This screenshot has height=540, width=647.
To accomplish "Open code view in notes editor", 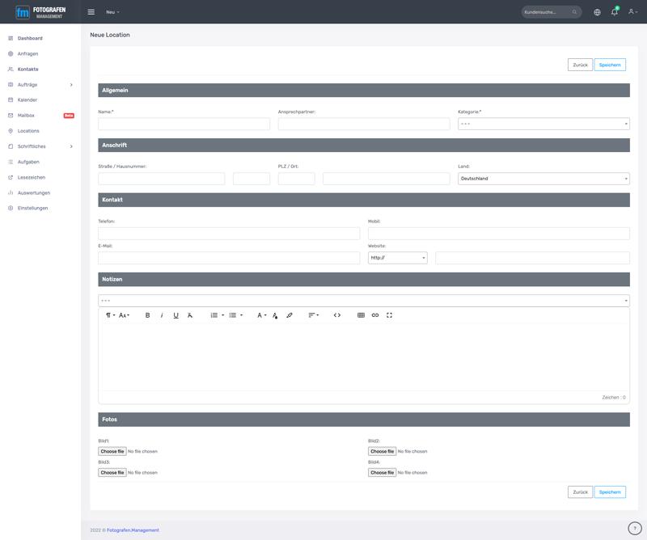I will (337, 315).
